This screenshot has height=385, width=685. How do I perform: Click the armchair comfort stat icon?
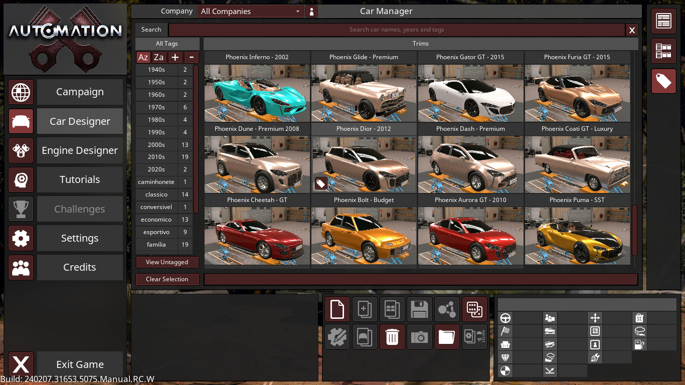505,344
